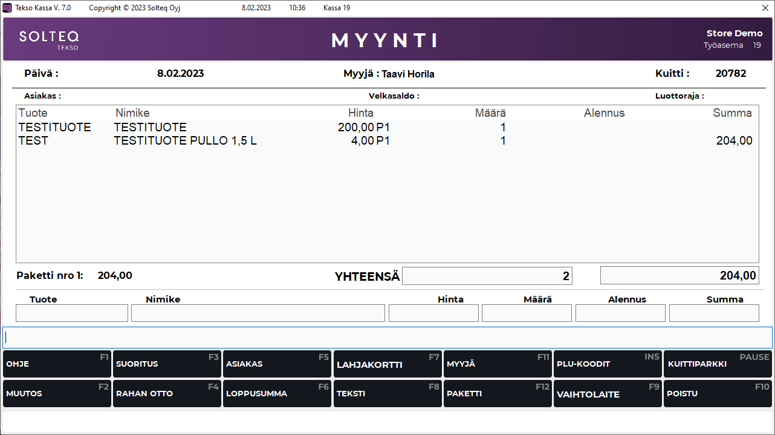Open PLU-KOODIT code list
Image resolution: width=775 pixels, height=435 pixels.
click(607, 364)
